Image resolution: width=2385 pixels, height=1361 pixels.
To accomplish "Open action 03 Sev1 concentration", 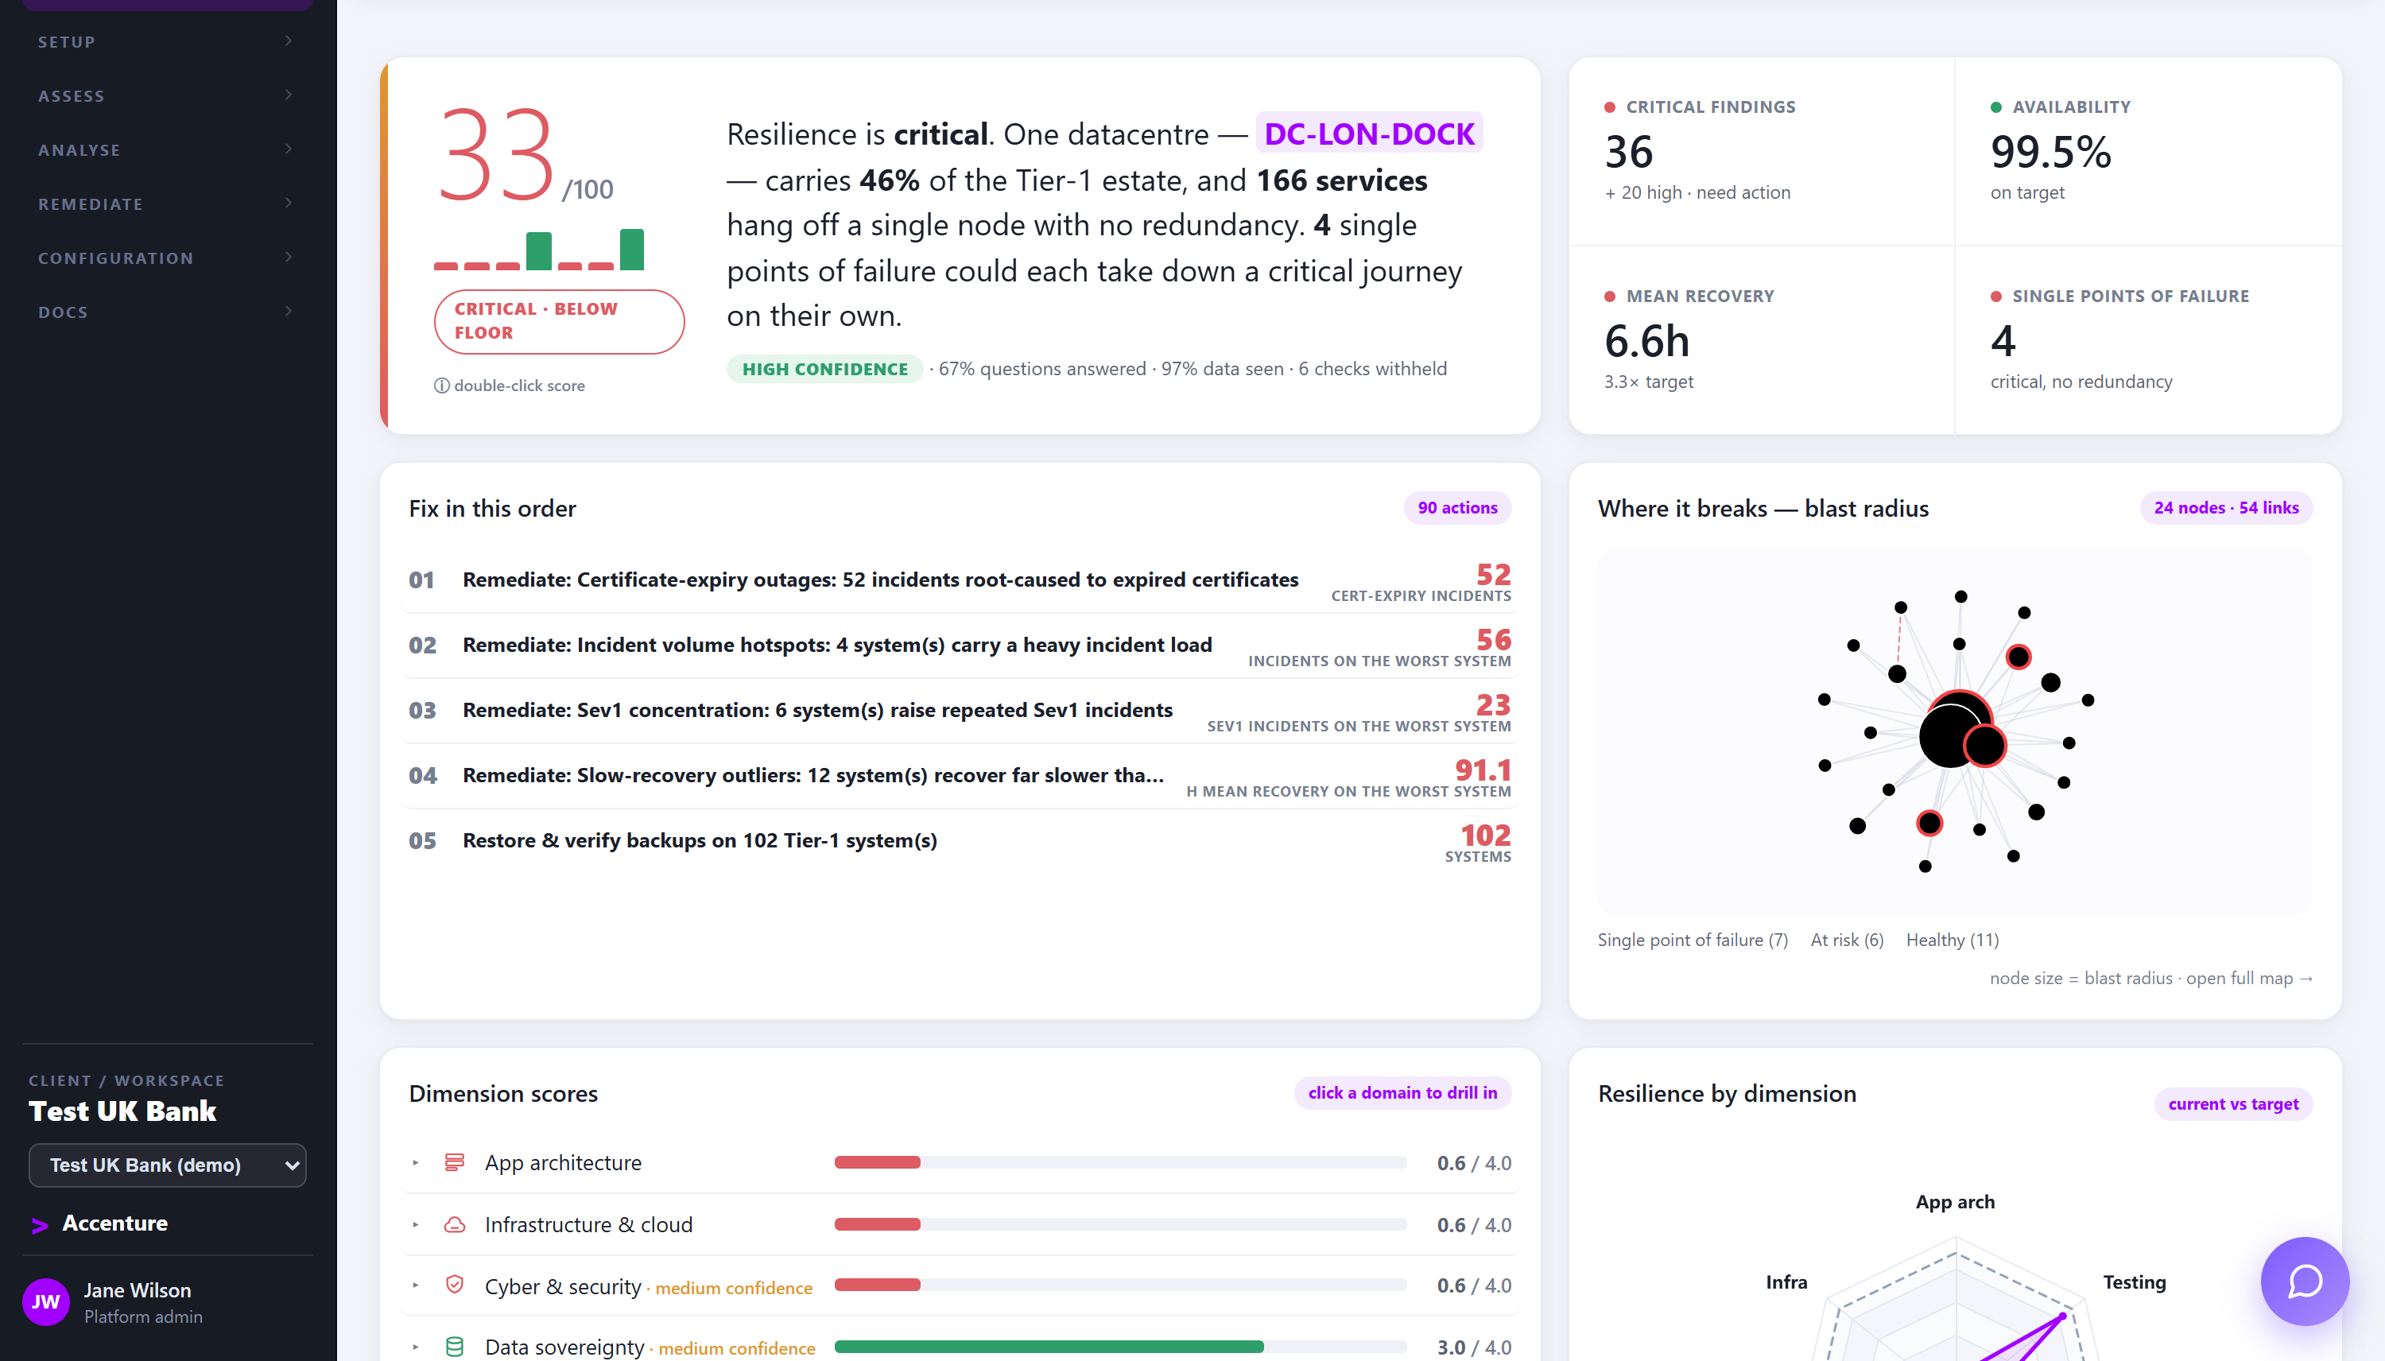I will click(960, 709).
